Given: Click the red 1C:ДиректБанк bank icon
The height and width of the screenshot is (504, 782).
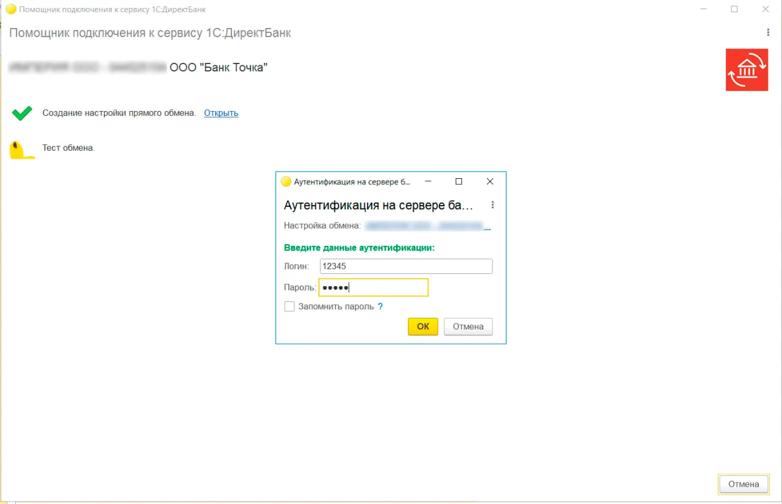Looking at the screenshot, I should click(747, 70).
